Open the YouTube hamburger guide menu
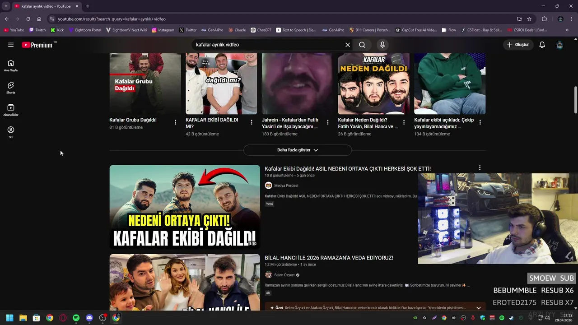Screen dimensions: 578x325 coord(11,45)
